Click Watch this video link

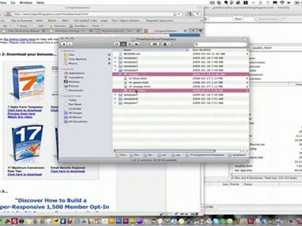20,117
